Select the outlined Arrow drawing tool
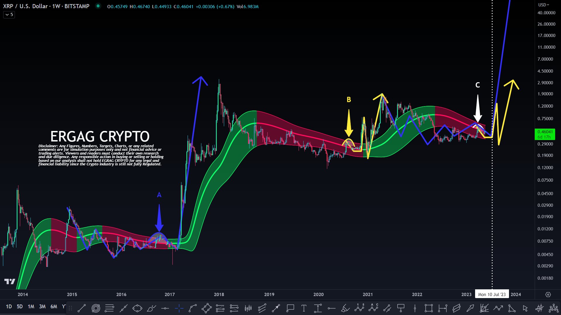The height and width of the screenshot is (315, 561). tap(470, 308)
